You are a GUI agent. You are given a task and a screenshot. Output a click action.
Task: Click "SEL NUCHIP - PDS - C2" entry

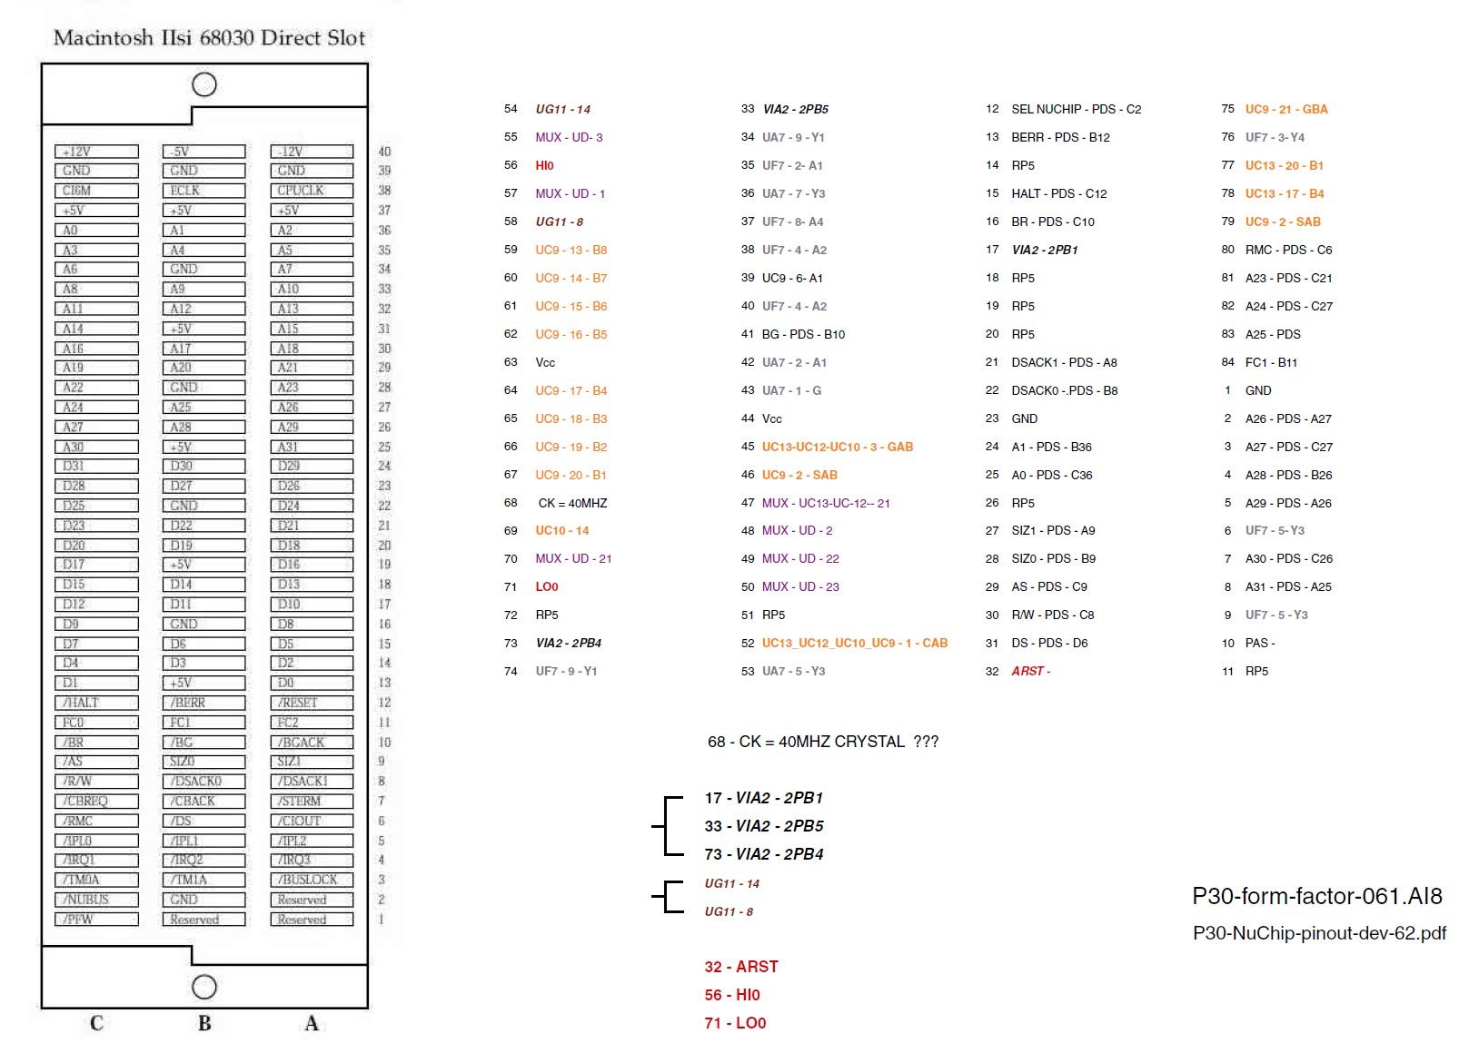pyautogui.click(x=1077, y=109)
